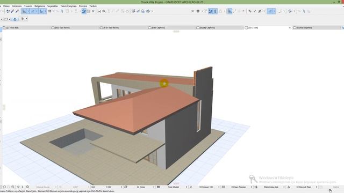
Task: Click the checkmark icon in the right toolbar group
Action: (255, 11)
